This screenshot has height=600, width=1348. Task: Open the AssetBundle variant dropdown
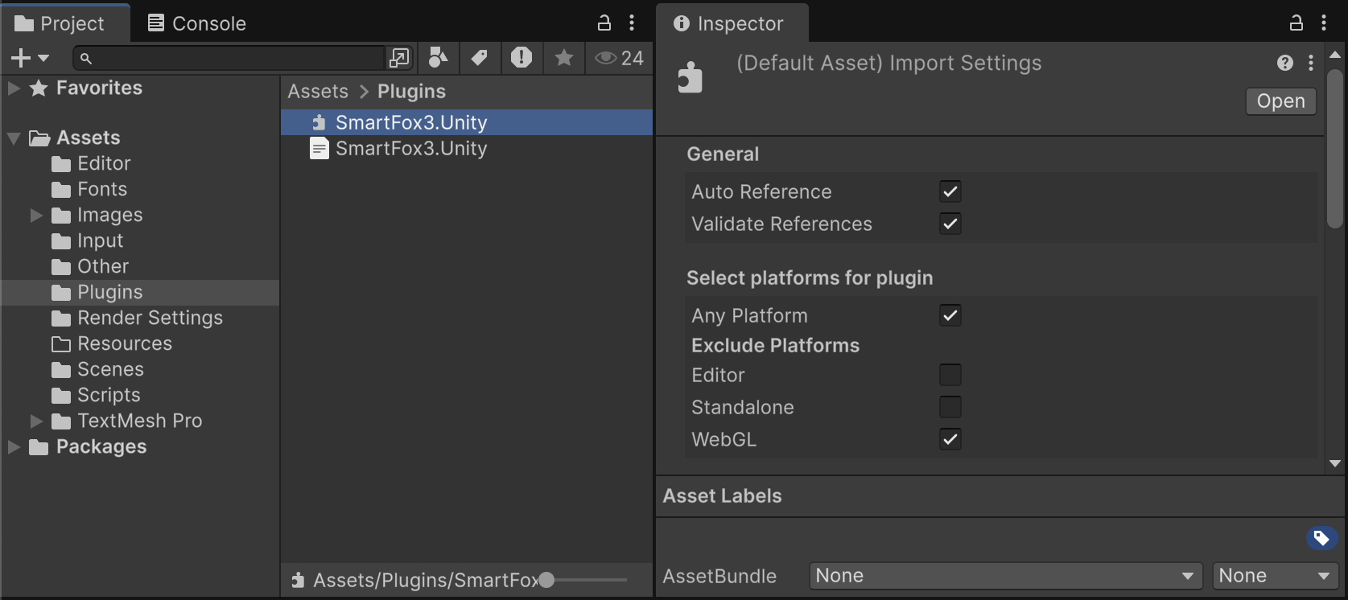(1275, 576)
